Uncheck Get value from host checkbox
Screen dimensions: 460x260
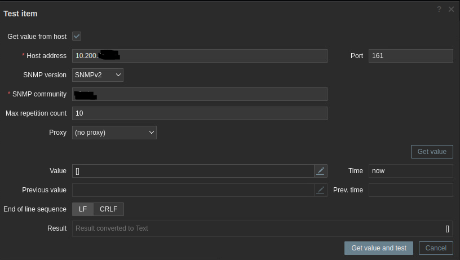point(77,37)
